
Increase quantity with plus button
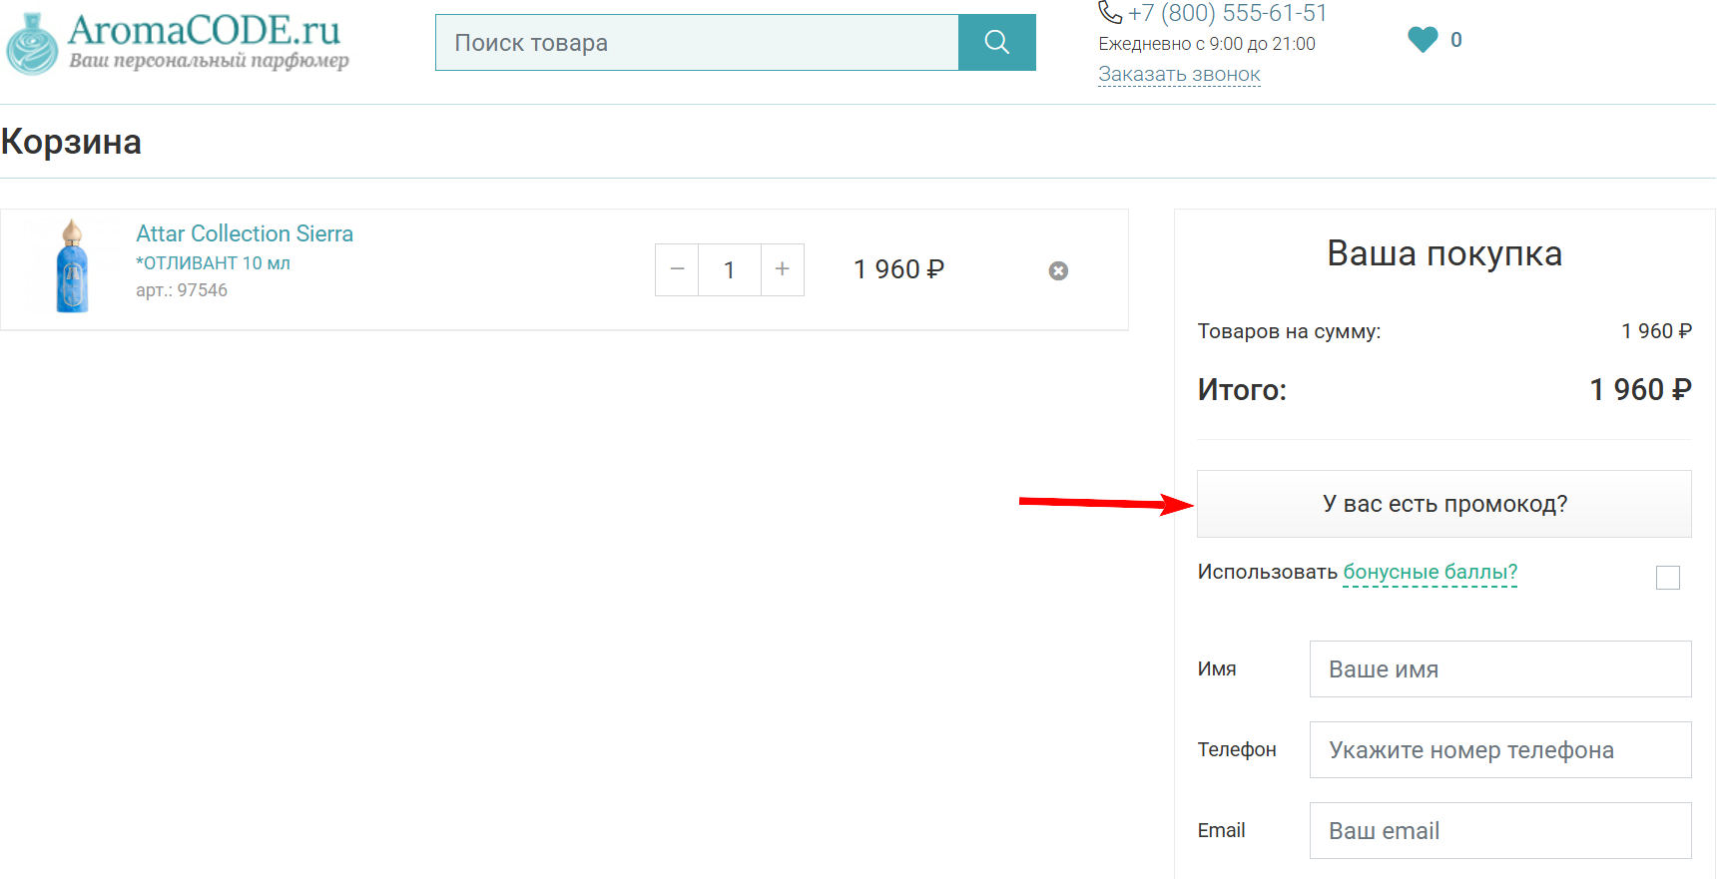point(783,269)
